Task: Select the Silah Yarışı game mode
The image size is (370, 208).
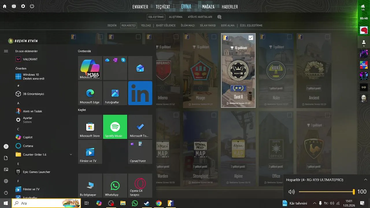Action: (208, 25)
